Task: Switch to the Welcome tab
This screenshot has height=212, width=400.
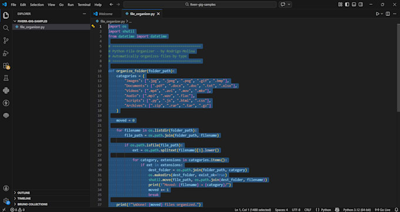Action: point(106,14)
